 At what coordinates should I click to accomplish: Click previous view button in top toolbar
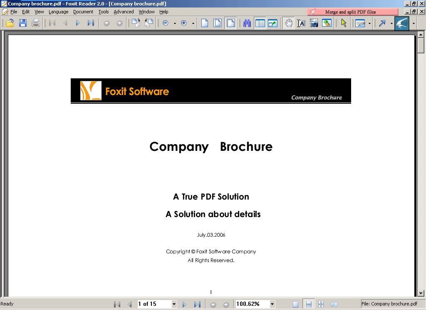click(106, 23)
